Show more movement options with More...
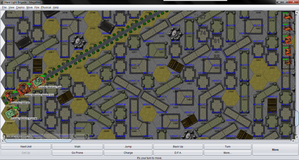299x160 pixels. click(x=227, y=153)
